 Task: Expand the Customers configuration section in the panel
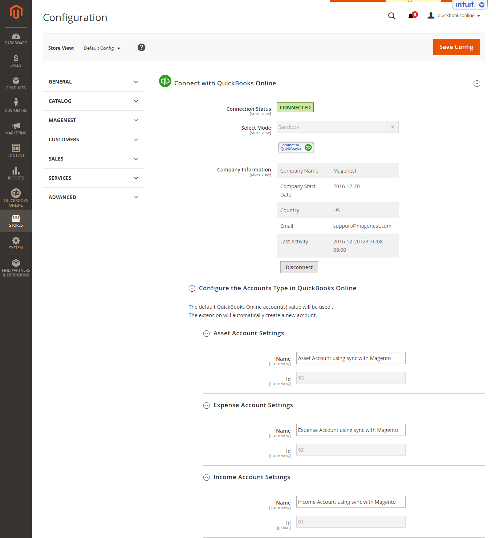[x=94, y=139]
